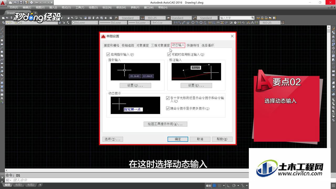The height and width of the screenshot is (189, 336).
Task: Click the Multiline Text A tool in left toolbar
Action: pos(2,98)
